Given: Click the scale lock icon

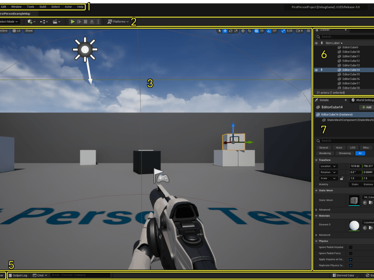Looking at the screenshot, I should (341, 178).
